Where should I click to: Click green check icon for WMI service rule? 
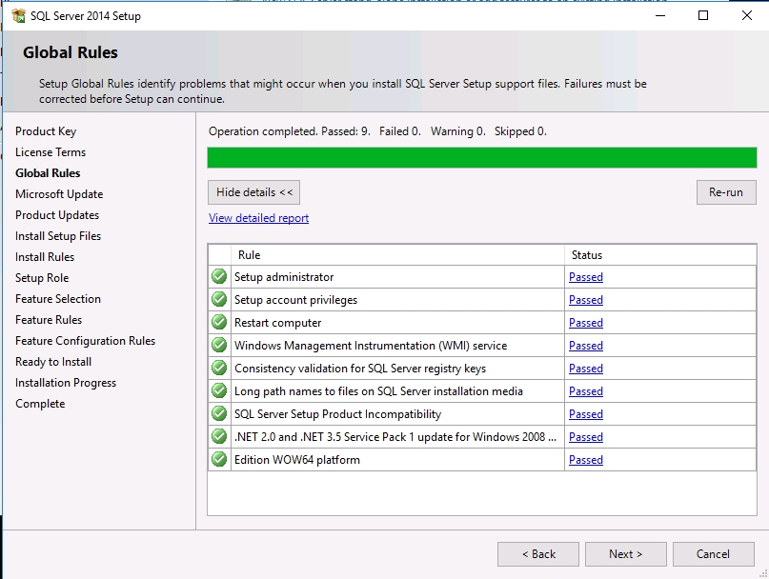coord(219,345)
